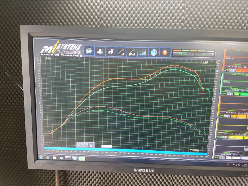The height and width of the screenshot is (186, 248).
Task: Launch Internet Explorer from the taskbar
Action: pos(48,157)
